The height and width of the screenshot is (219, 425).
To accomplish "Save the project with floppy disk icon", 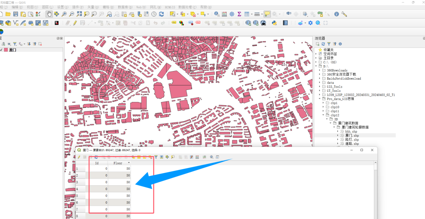I will (15, 14).
